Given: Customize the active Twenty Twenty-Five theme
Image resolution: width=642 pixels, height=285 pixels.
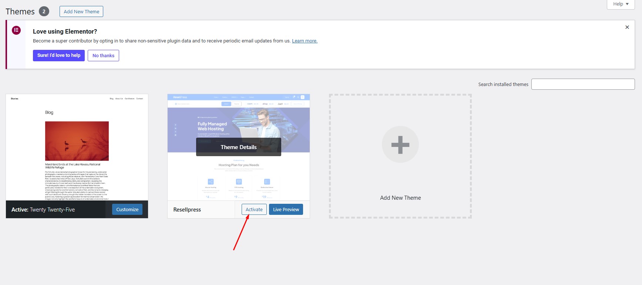Looking at the screenshot, I should (127, 209).
